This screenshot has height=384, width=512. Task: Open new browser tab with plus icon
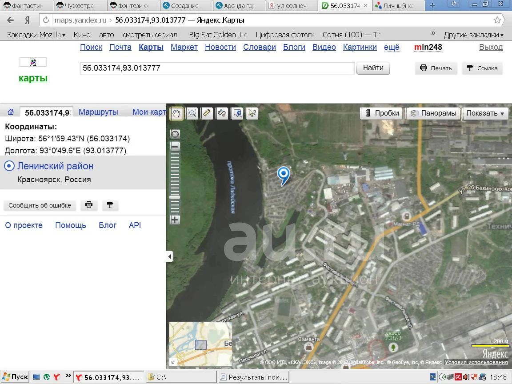click(x=432, y=5)
